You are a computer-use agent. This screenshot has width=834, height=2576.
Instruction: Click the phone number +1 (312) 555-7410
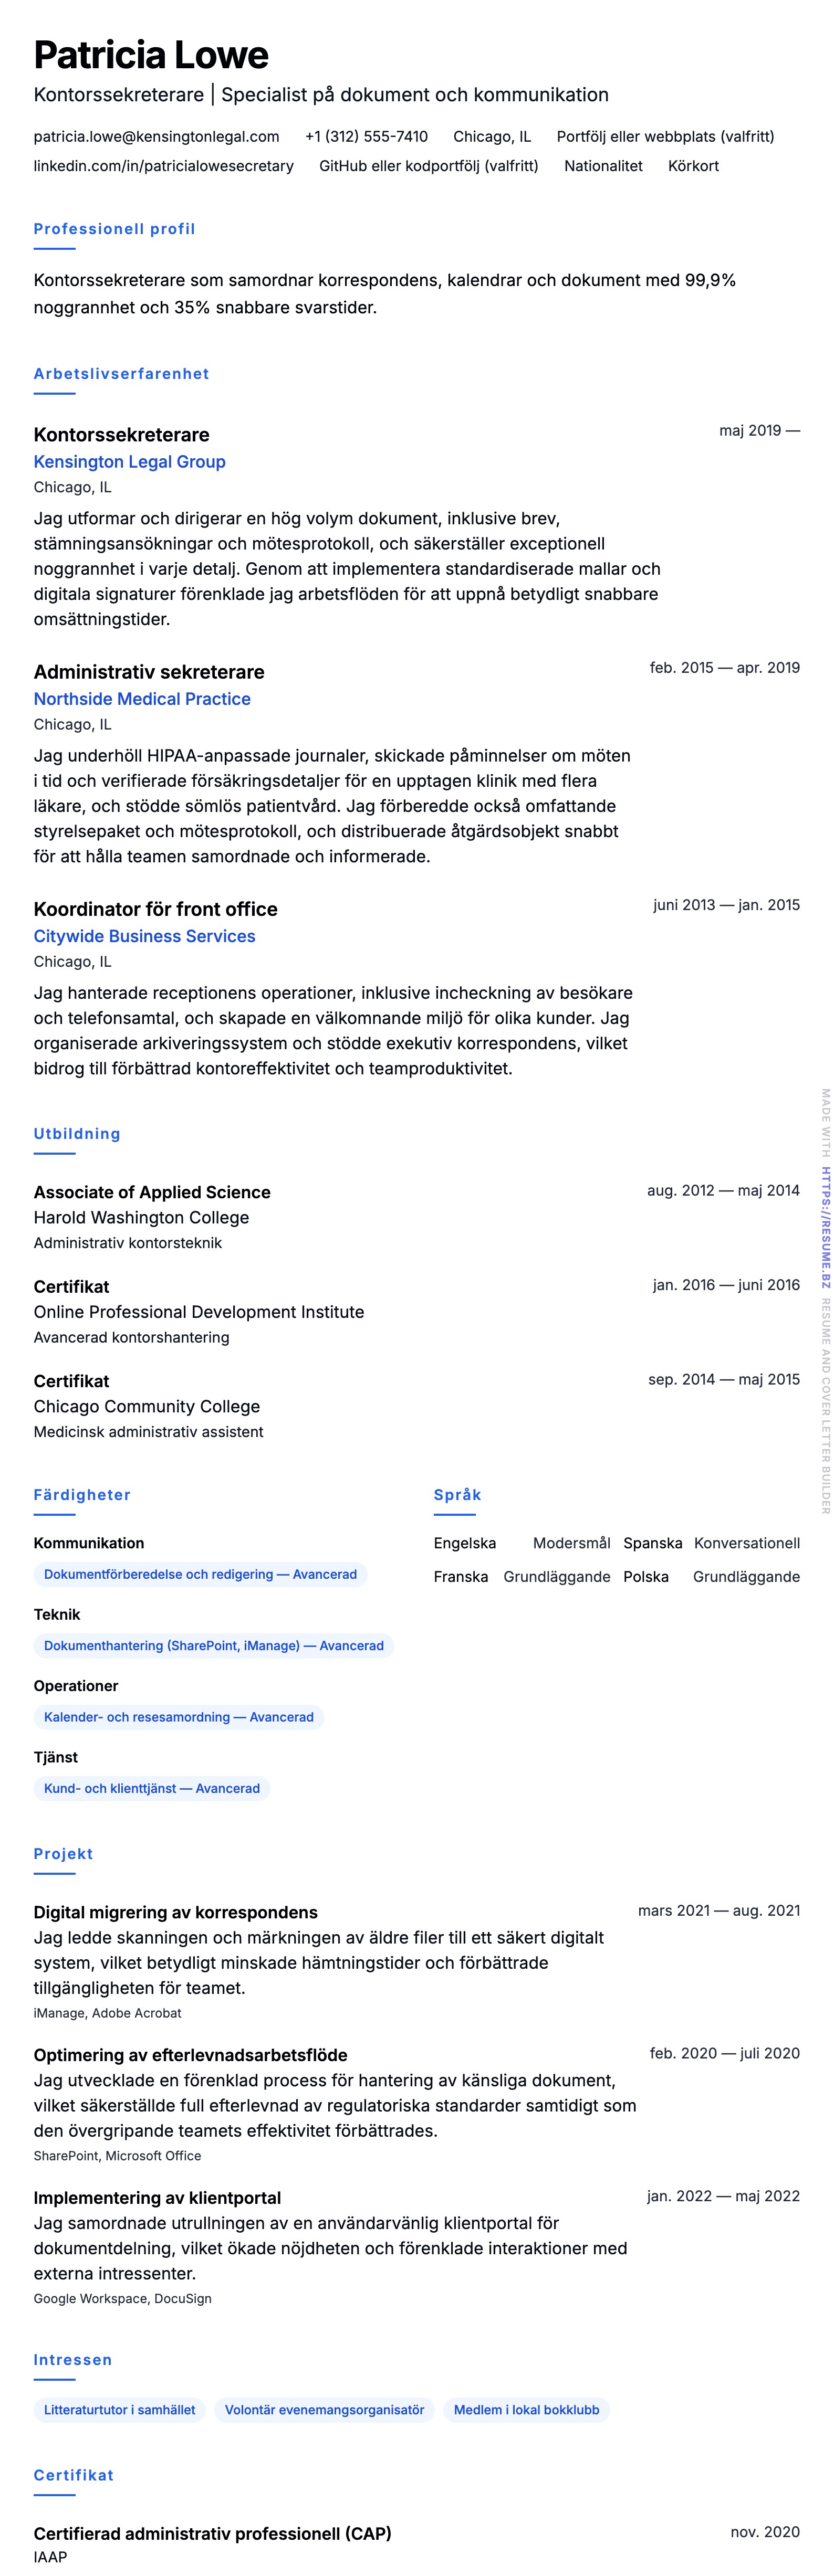(x=366, y=137)
